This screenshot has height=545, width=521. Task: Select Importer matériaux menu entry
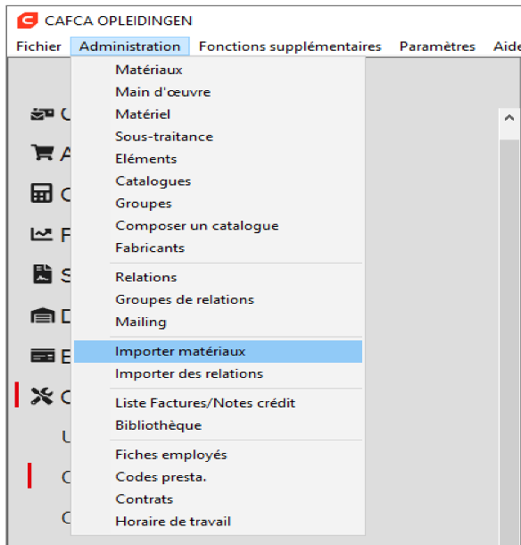click(218, 351)
